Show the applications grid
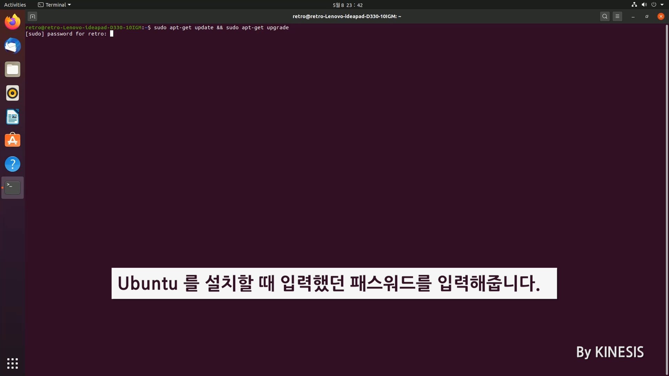The height and width of the screenshot is (376, 669). coord(13,363)
